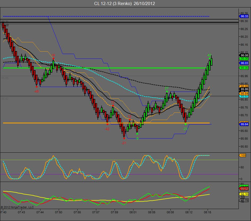Click the 07:59 time axis label
This screenshot has height=221, width=251.
pos(114,212)
